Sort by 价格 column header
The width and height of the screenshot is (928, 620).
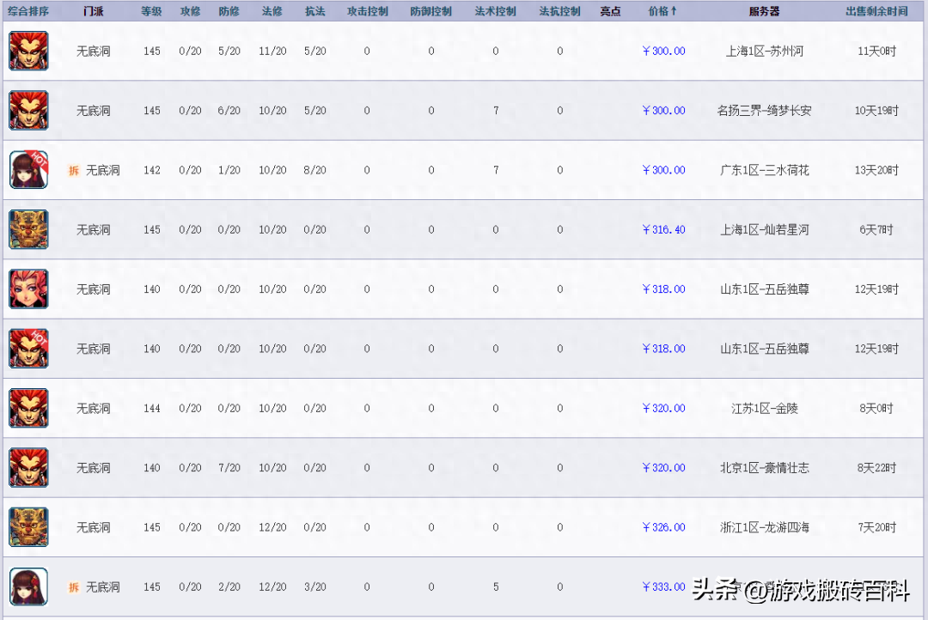pyautogui.click(x=662, y=10)
